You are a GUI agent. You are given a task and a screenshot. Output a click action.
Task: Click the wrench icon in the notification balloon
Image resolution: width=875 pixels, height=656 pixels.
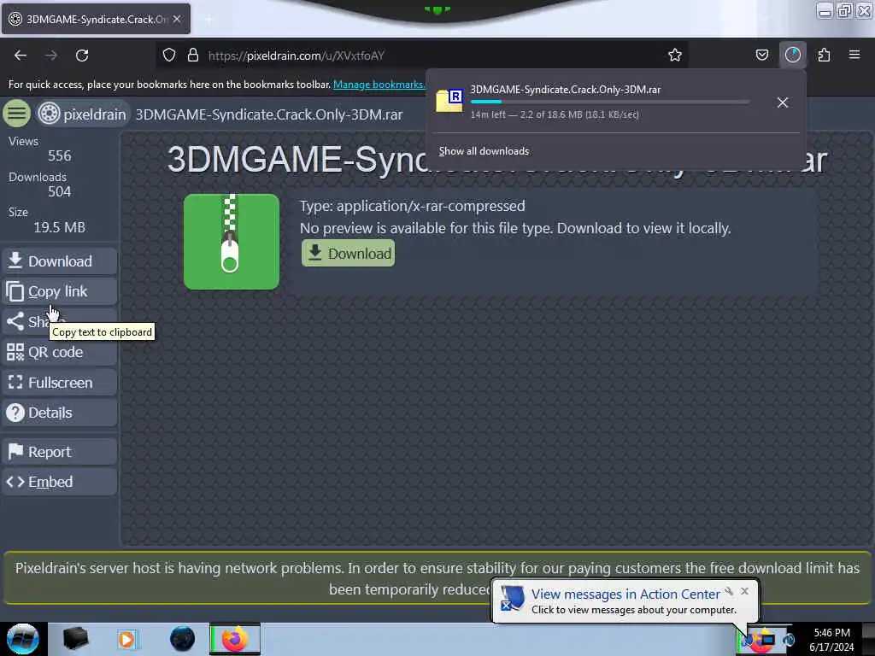(729, 591)
